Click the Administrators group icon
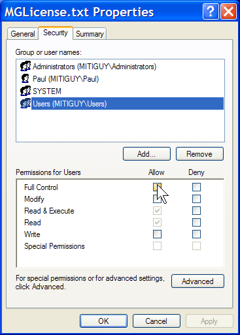240x335 pixels. click(x=26, y=66)
